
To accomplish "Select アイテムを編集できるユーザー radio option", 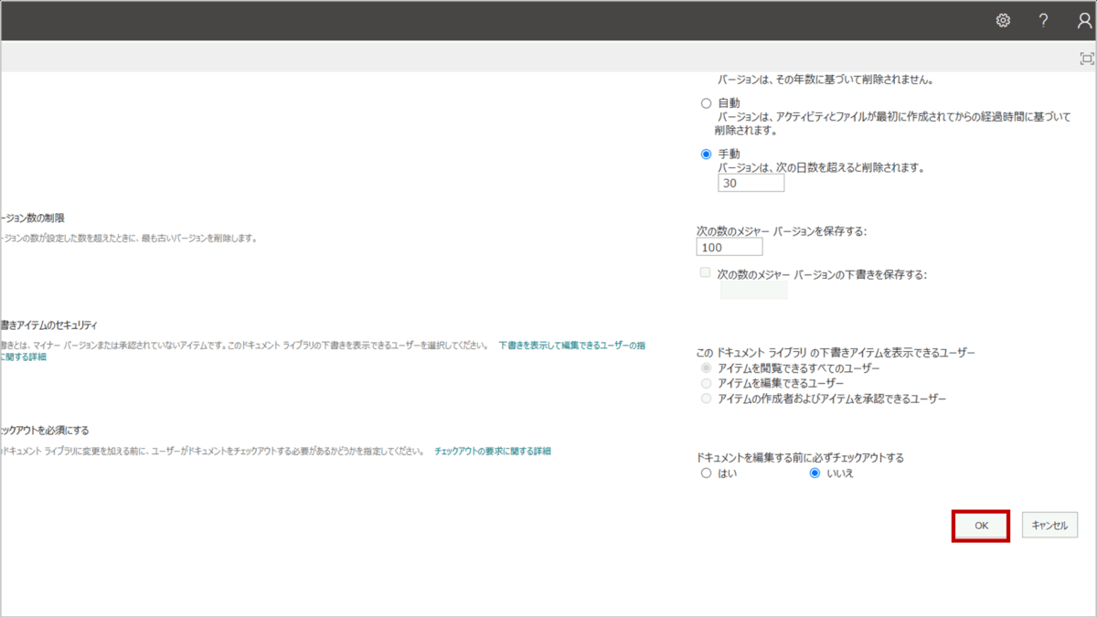I will point(706,383).
